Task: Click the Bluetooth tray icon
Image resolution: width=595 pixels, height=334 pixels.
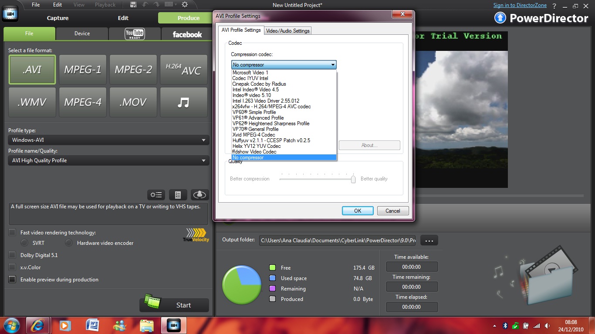Action: click(x=505, y=325)
